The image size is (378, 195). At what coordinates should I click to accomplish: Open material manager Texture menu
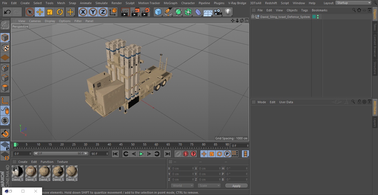62,162
